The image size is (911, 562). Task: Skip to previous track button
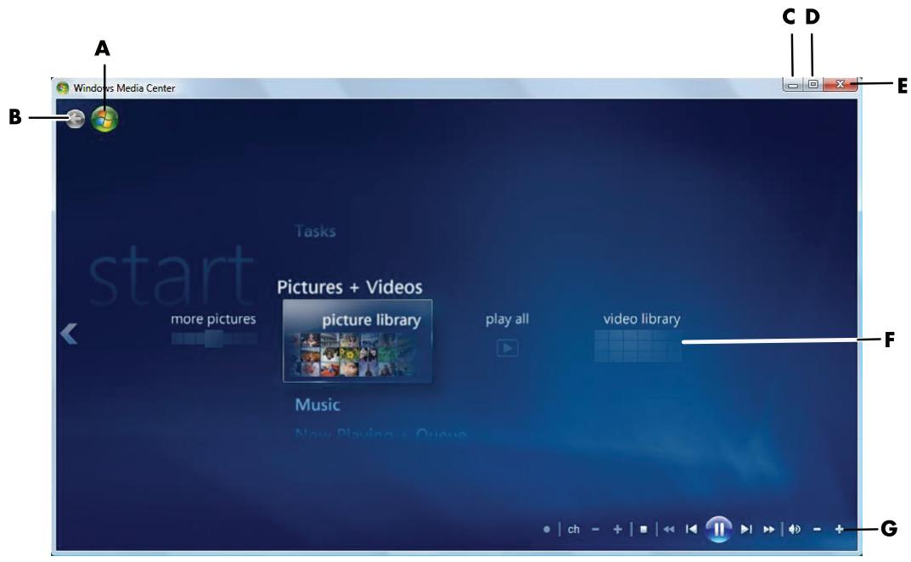coord(691,530)
